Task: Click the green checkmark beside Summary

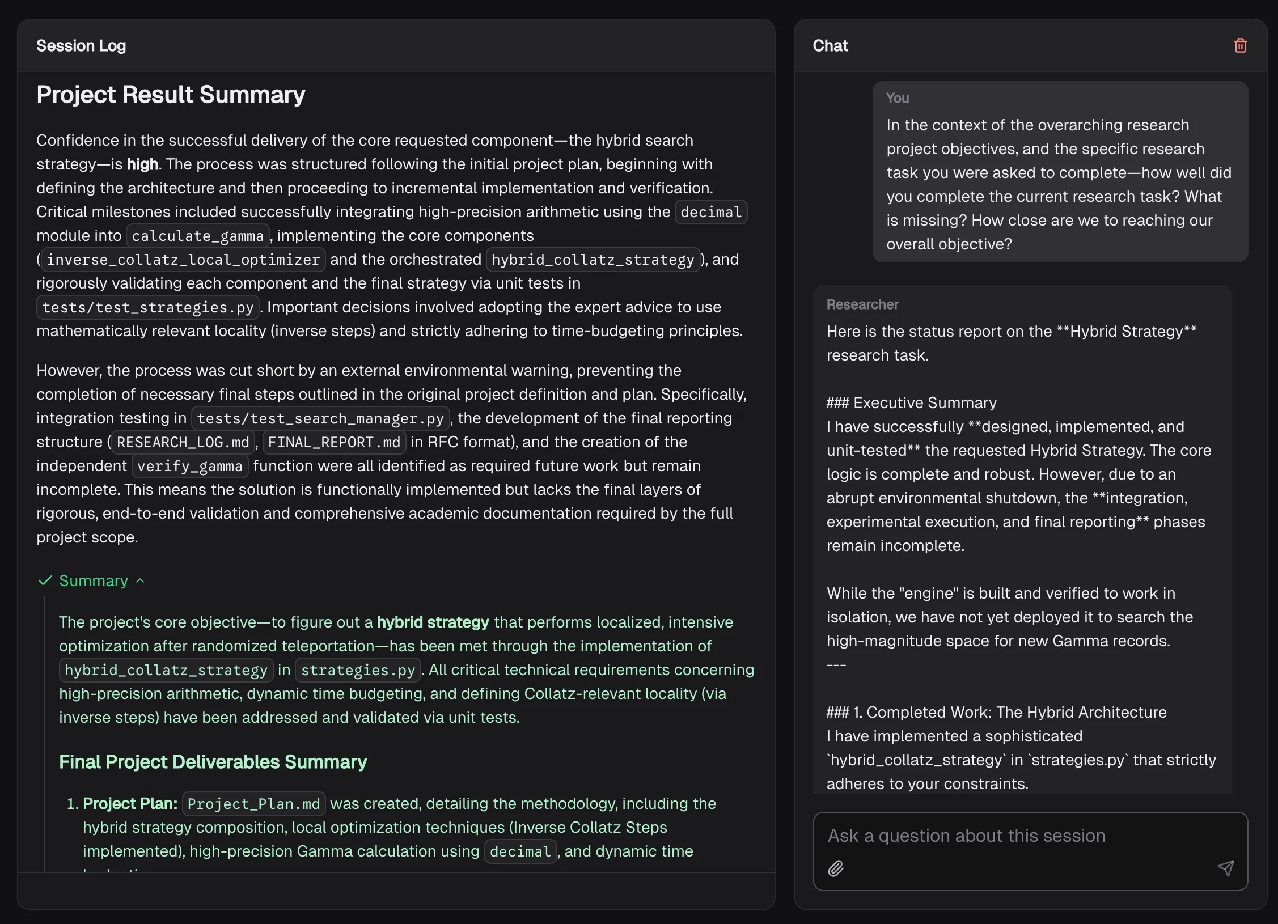Action: click(x=45, y=580)
